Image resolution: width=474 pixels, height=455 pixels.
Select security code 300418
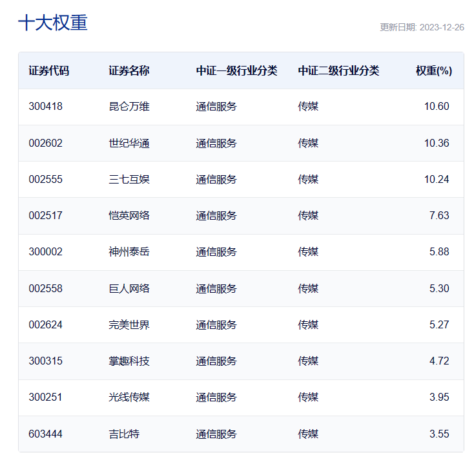[46, 107]
